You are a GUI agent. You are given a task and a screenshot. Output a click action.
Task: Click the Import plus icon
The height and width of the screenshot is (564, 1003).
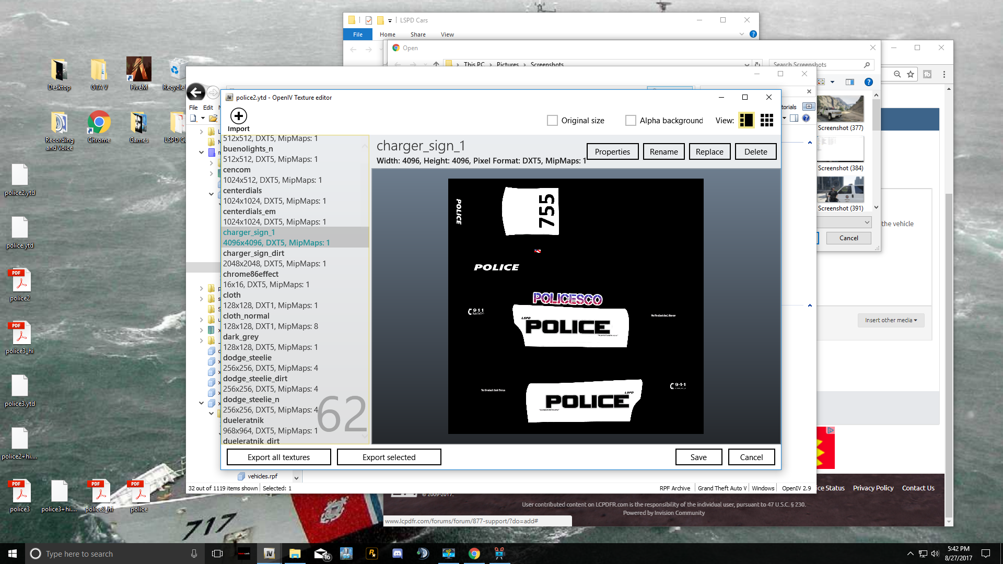pyautogui.click(x=238, y=116)
